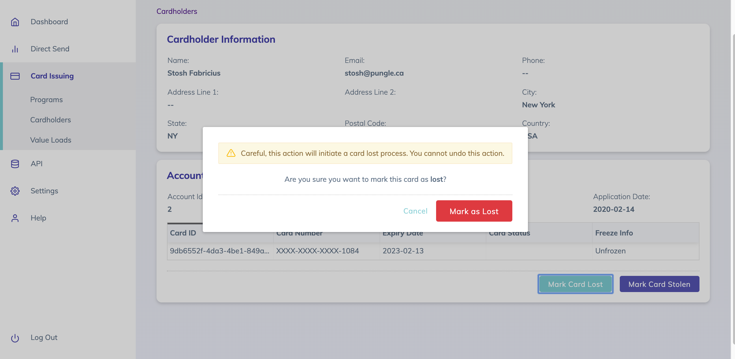Click the Log Out power icon

coord(15,337)
